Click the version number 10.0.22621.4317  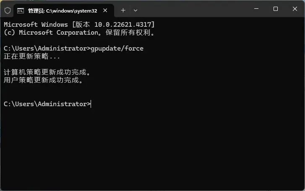click(x=123, y=25)
